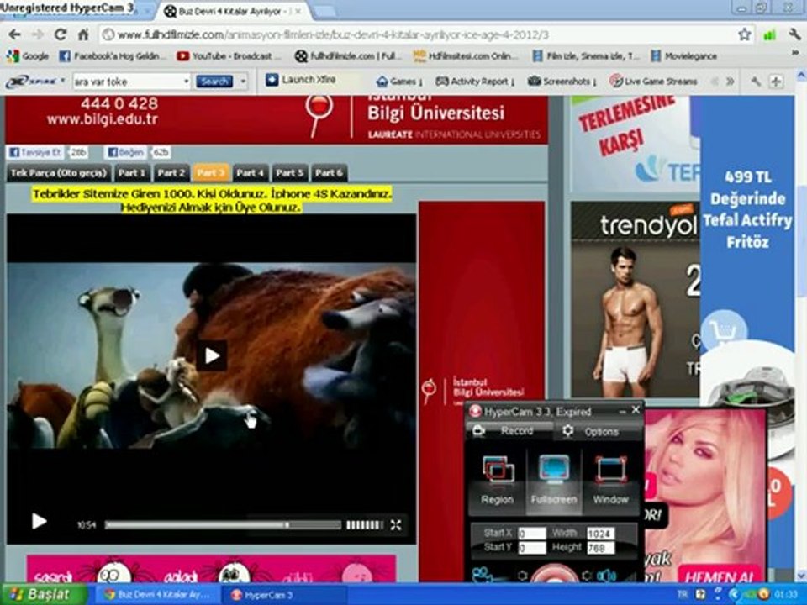
Task: Click Facebook Tavsiye Et button
Action: [x=34, y=152]
